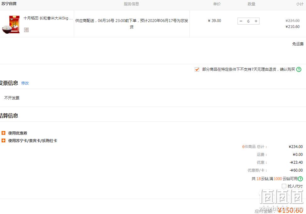Image resolution: width=306 pixels, height=214 pixels.
Task: Enable the 找人代付 checkbox
Action: (284, 186)
